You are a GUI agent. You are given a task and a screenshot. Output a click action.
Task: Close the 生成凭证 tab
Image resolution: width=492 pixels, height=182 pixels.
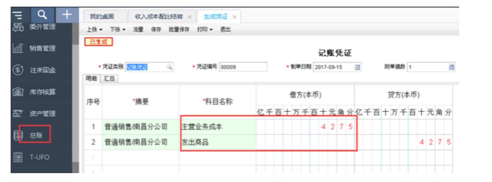pos(234,17)
